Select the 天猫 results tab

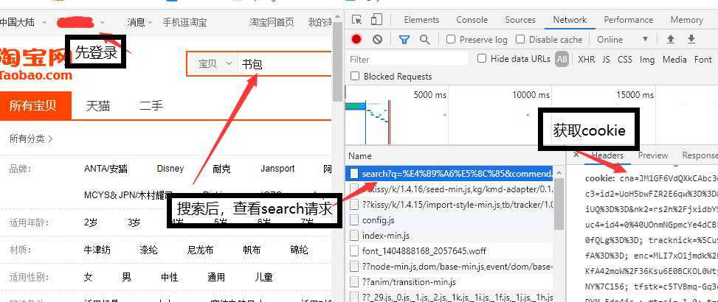tap(98, 106)
